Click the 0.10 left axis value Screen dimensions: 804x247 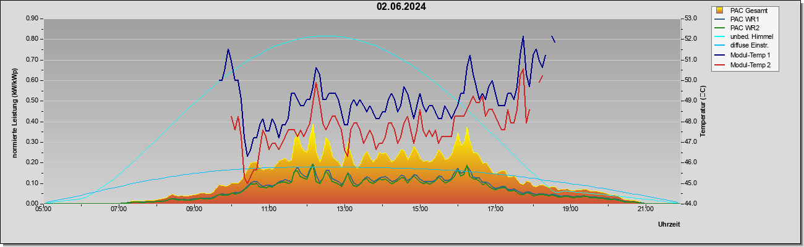[33, 183]
